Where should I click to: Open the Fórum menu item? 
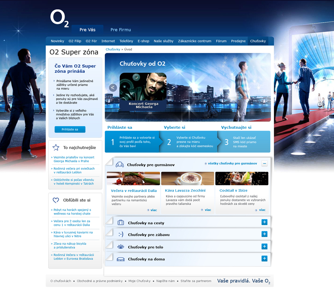(x=221, y=41)
